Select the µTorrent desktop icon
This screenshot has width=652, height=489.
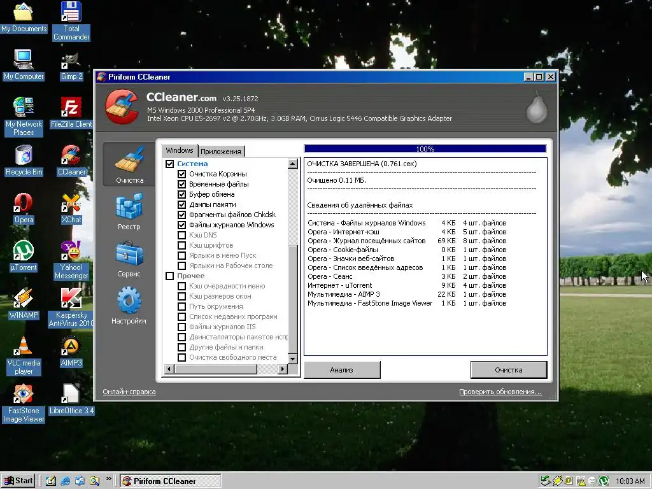[24, 256]
